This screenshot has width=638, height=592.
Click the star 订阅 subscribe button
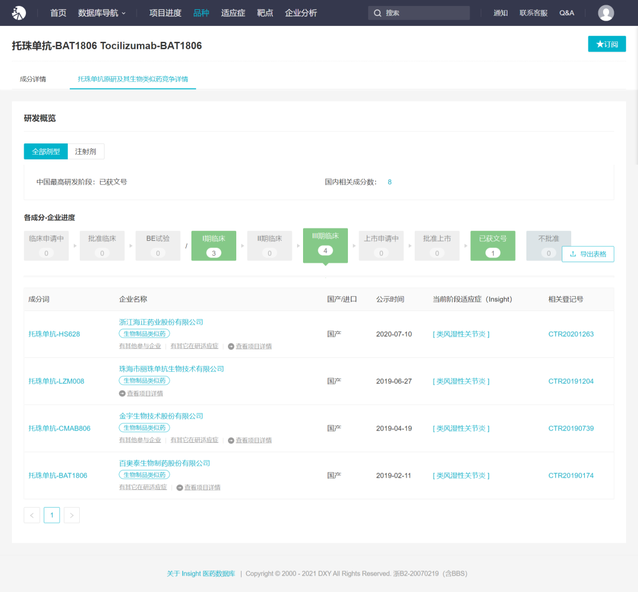(x=607, y=44)
